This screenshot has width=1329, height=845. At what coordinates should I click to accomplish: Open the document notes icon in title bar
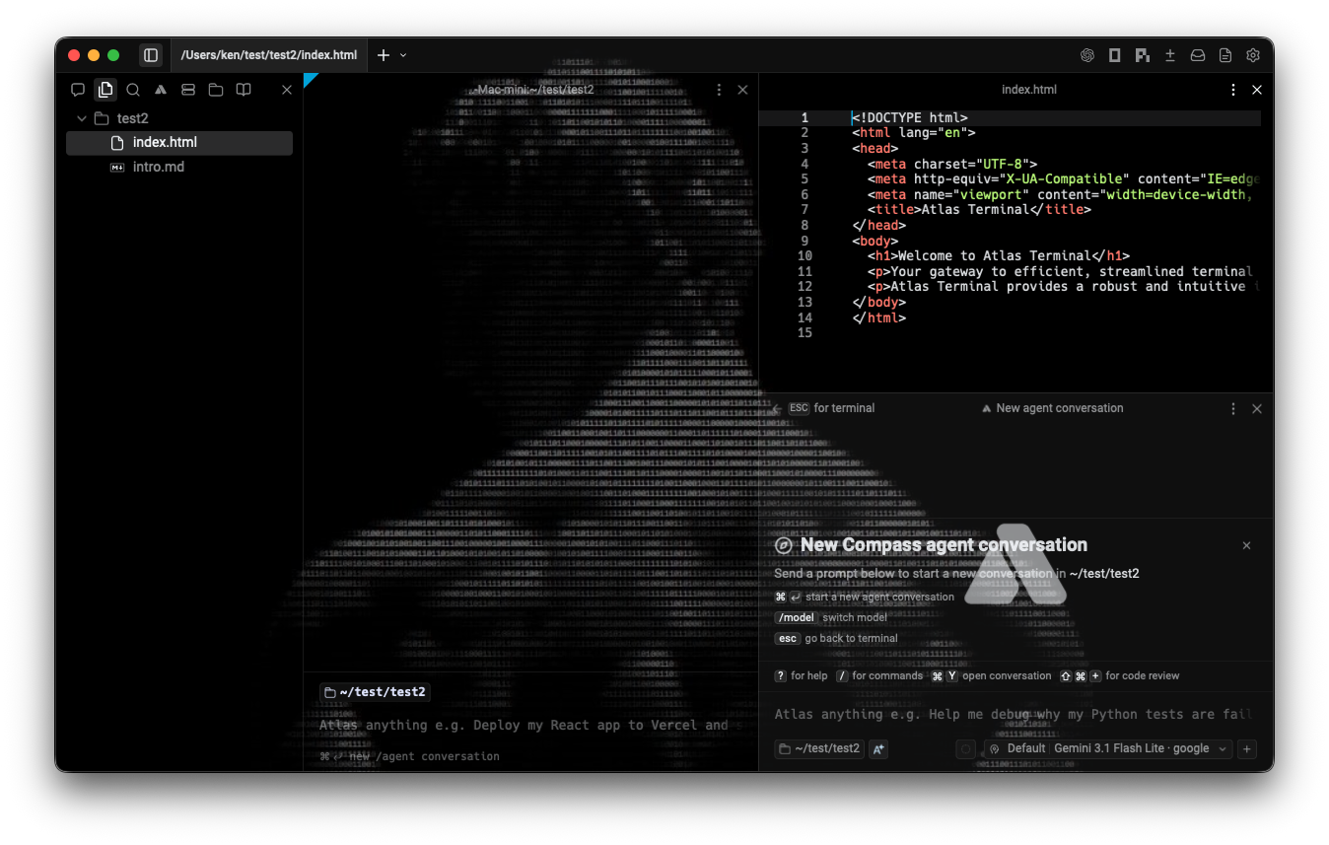[x=1225, y=55]
